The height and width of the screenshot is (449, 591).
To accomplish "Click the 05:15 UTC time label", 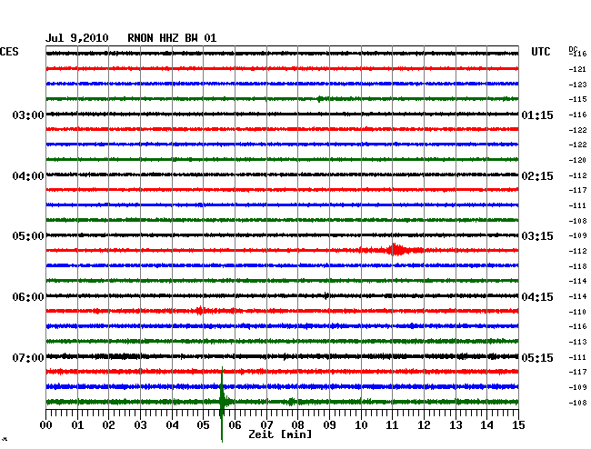I will point(537,357).
